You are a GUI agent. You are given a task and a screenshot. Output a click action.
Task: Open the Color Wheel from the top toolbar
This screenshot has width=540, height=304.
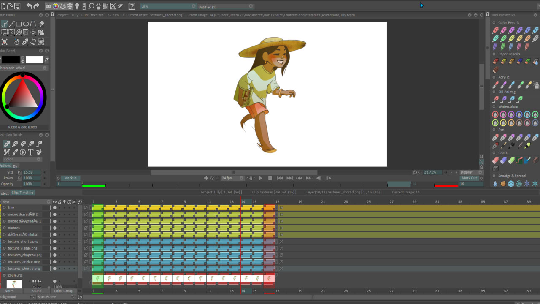pyautogui.click(x=55, y=6)
